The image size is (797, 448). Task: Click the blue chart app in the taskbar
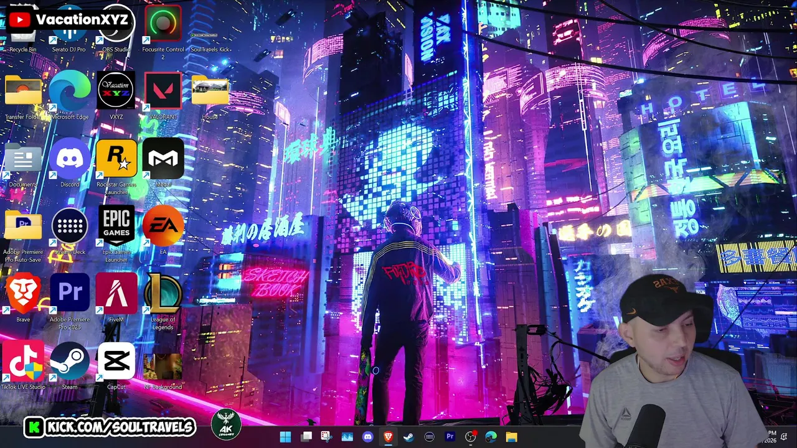point(347,437)
